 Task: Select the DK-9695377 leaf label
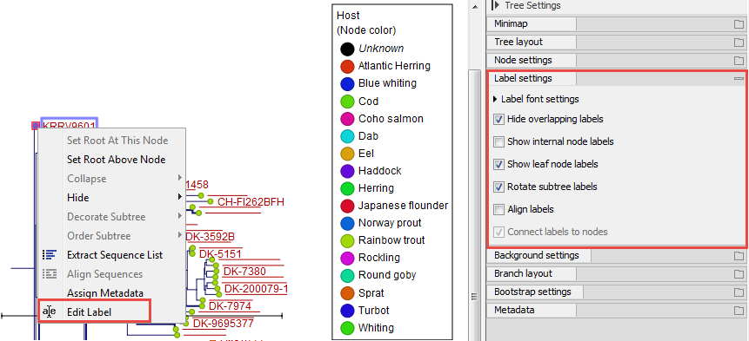click(223, 324)
